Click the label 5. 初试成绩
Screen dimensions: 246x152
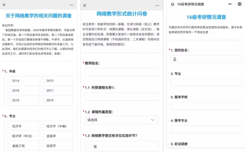(x=179, y=144)
